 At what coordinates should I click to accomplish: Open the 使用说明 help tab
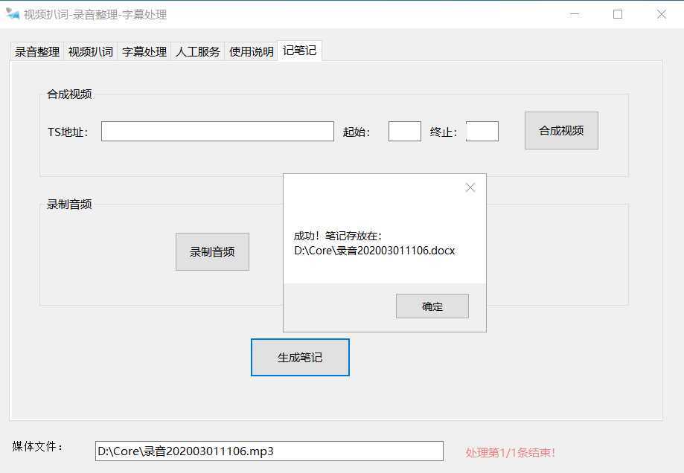click(x=250, y=51)
